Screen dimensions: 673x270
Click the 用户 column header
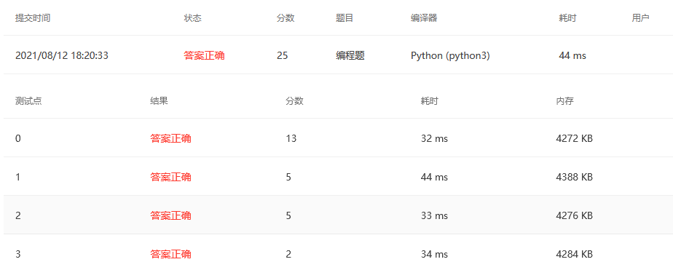coord(640,18)
